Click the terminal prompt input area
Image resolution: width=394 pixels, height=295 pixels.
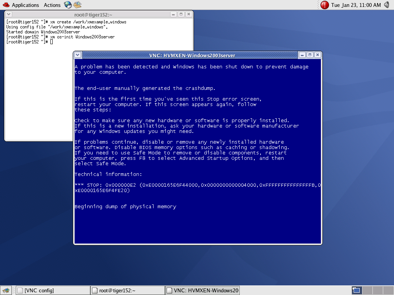[52, 41]
